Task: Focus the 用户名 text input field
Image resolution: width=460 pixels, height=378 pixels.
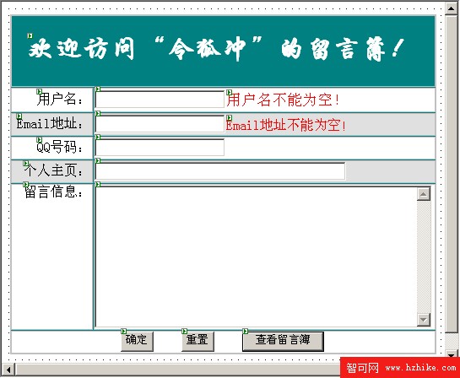Action: (x=160, y=100)
